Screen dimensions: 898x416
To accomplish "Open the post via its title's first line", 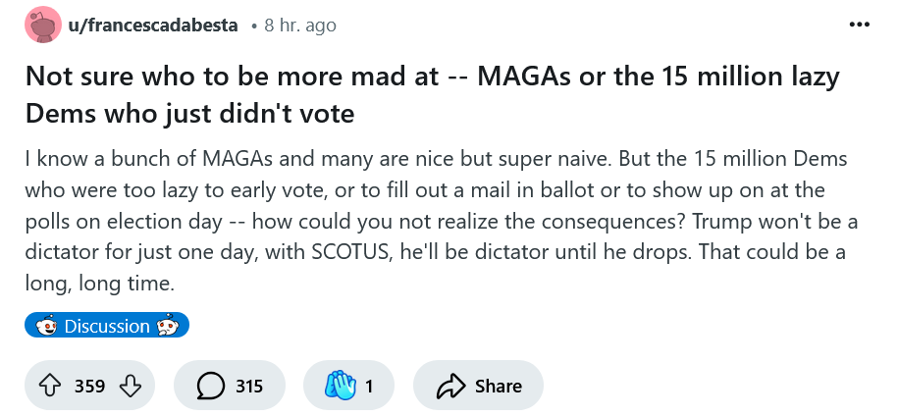I will [432, 77].
